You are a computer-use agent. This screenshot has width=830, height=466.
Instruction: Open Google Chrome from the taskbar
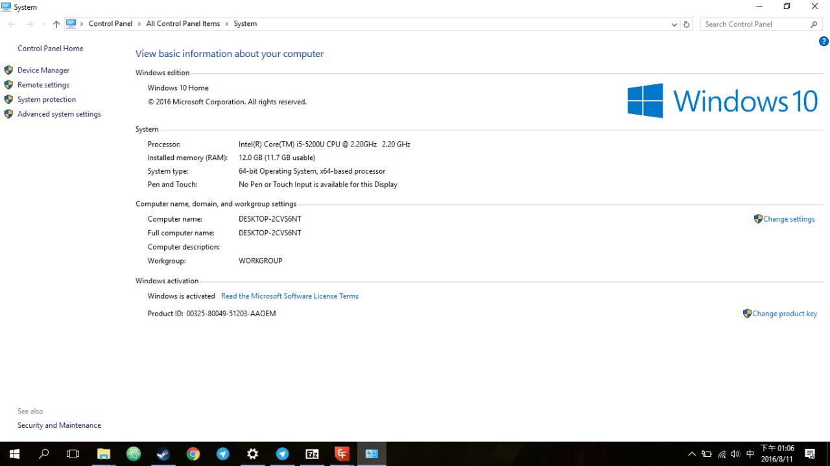click(x=193, y=454)
